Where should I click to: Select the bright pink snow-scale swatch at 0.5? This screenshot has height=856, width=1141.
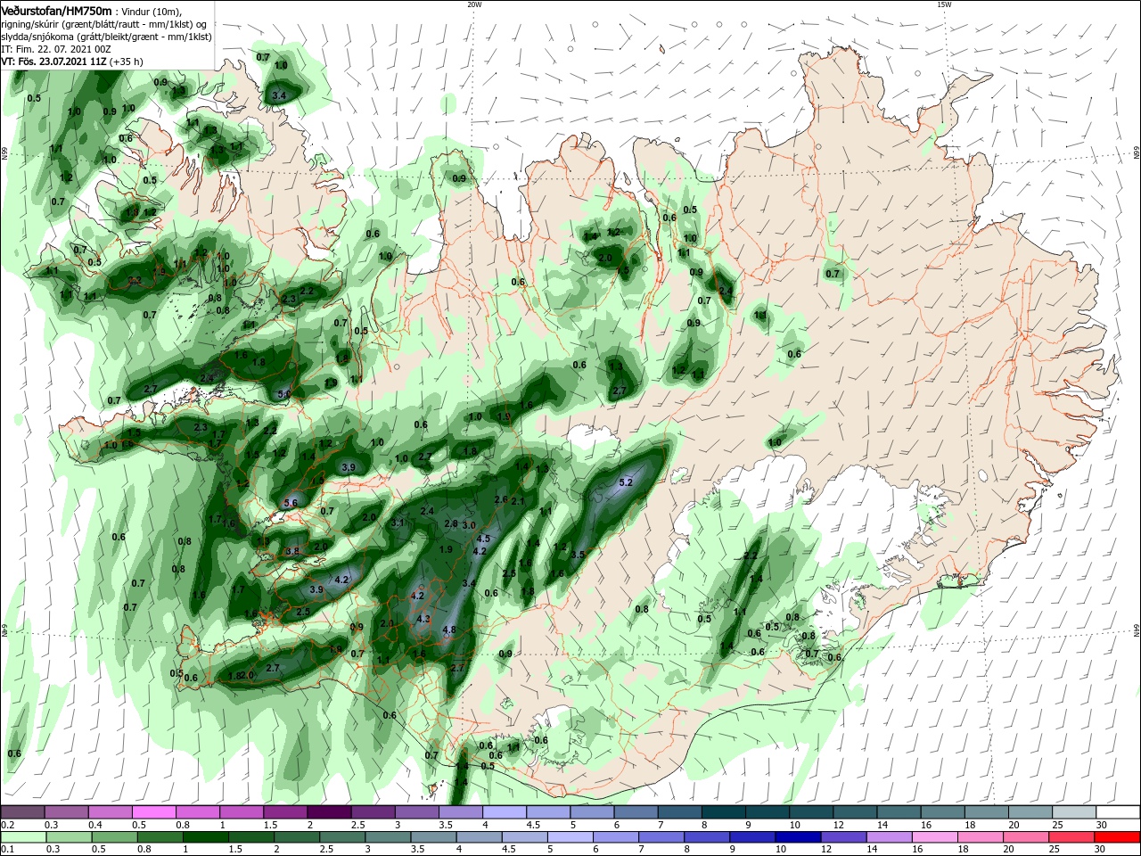tap(153, 812)
